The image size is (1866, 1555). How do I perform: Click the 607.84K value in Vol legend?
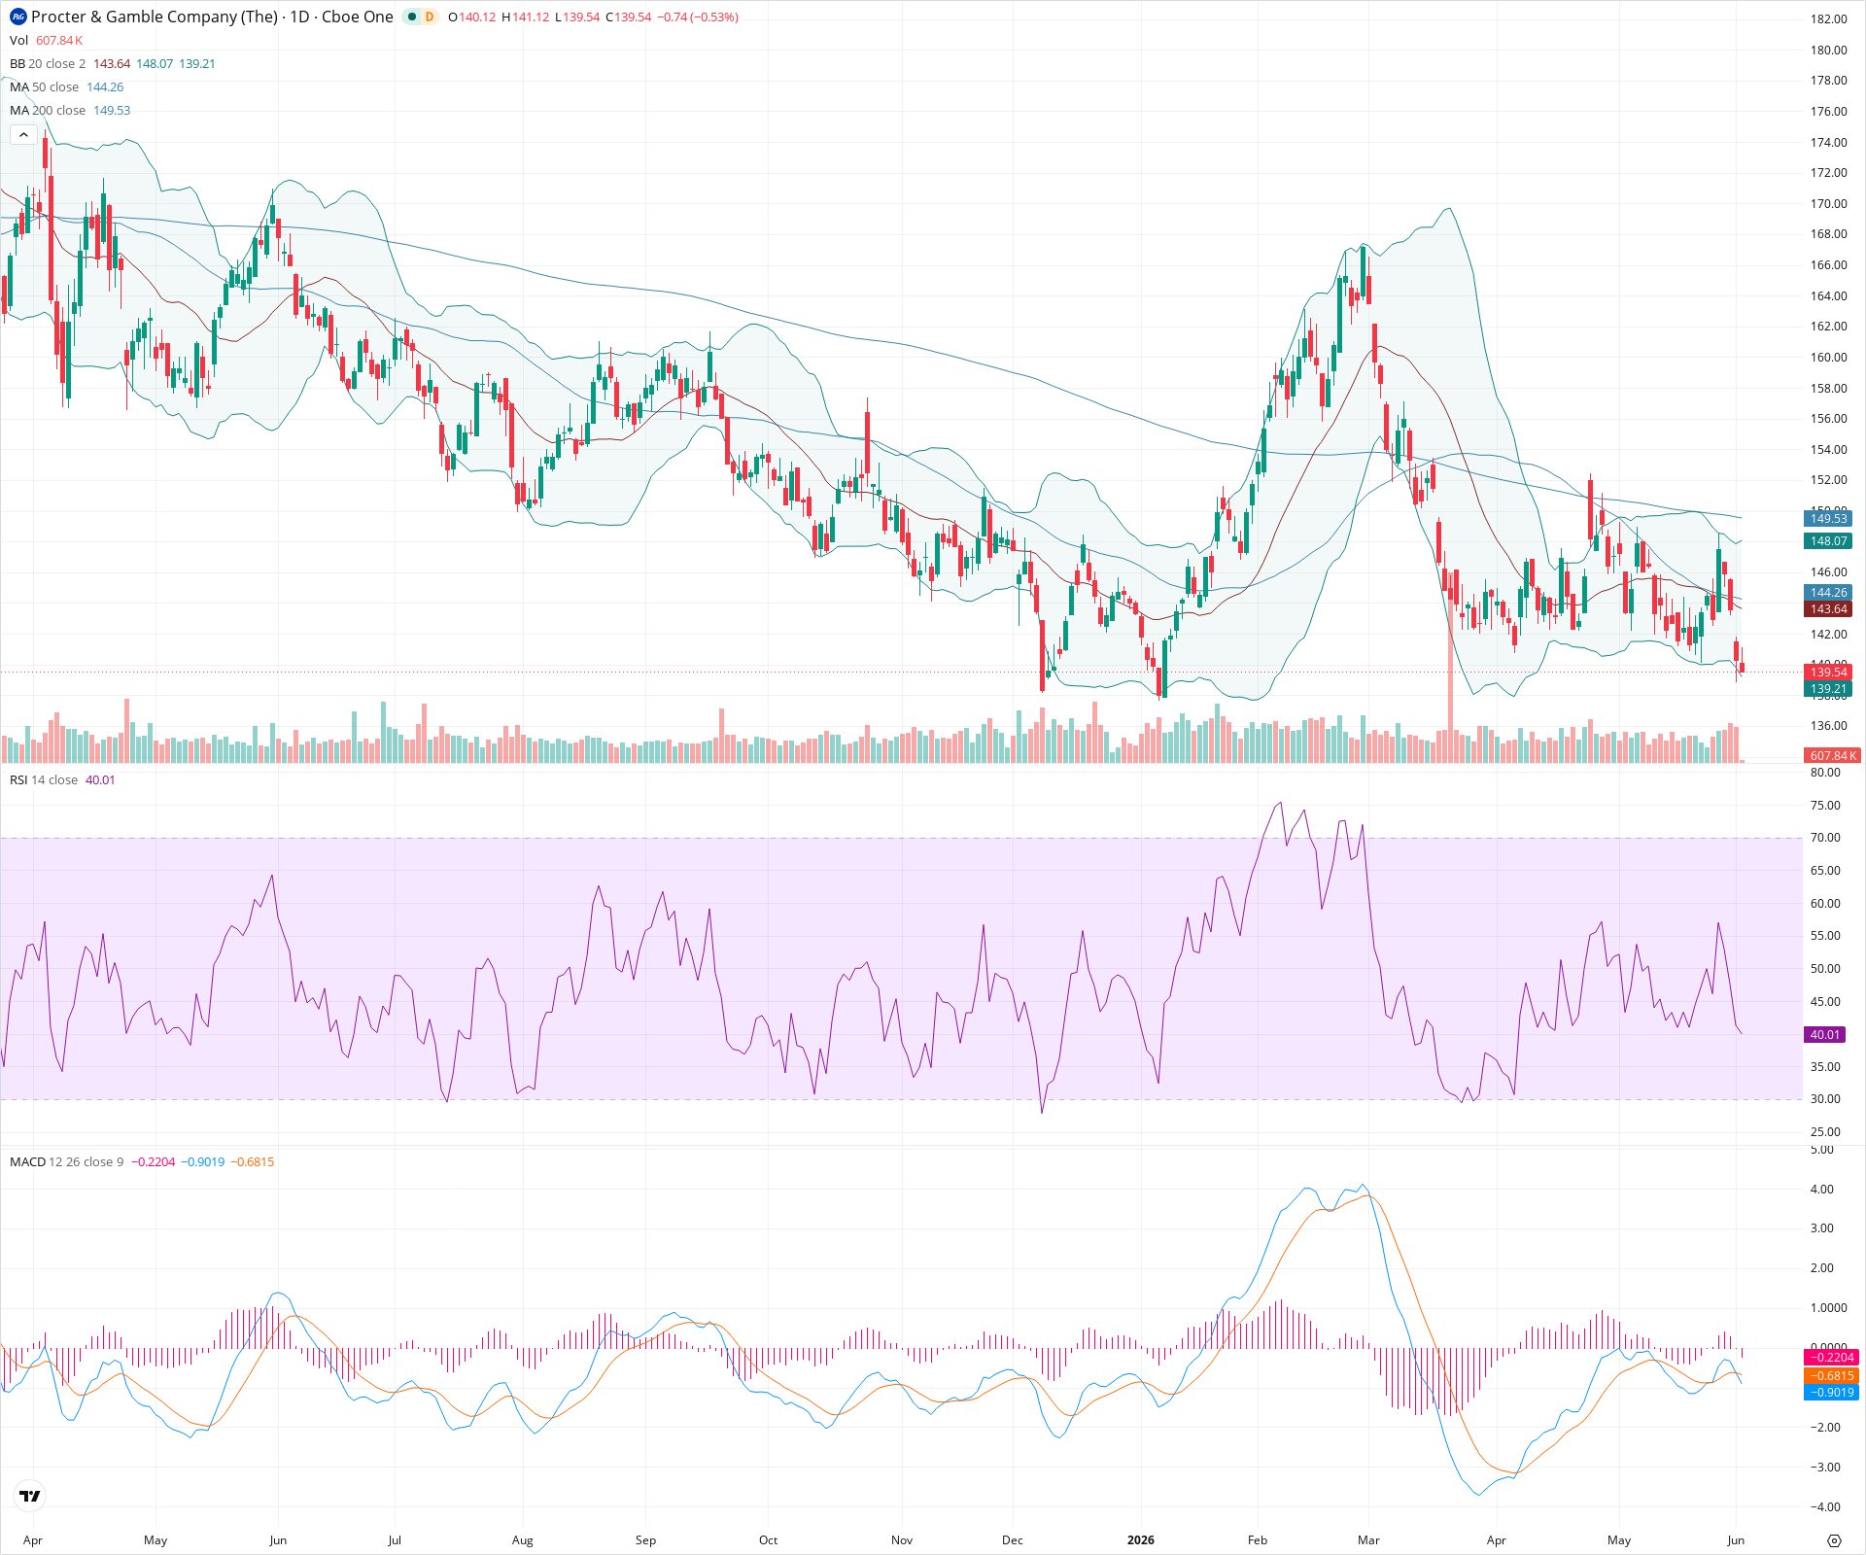click(x=59, y=40)
